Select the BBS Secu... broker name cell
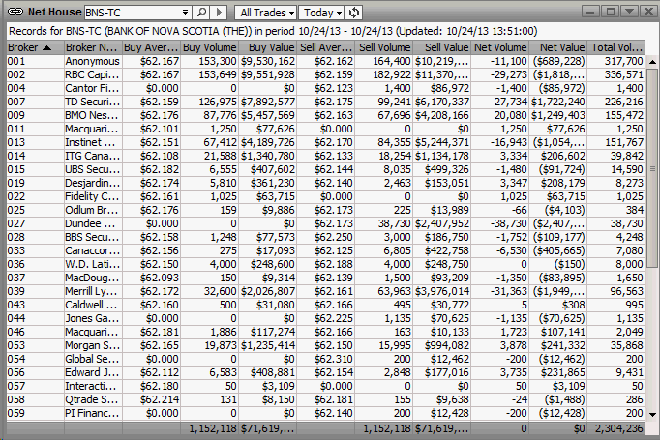 (92, 237)
